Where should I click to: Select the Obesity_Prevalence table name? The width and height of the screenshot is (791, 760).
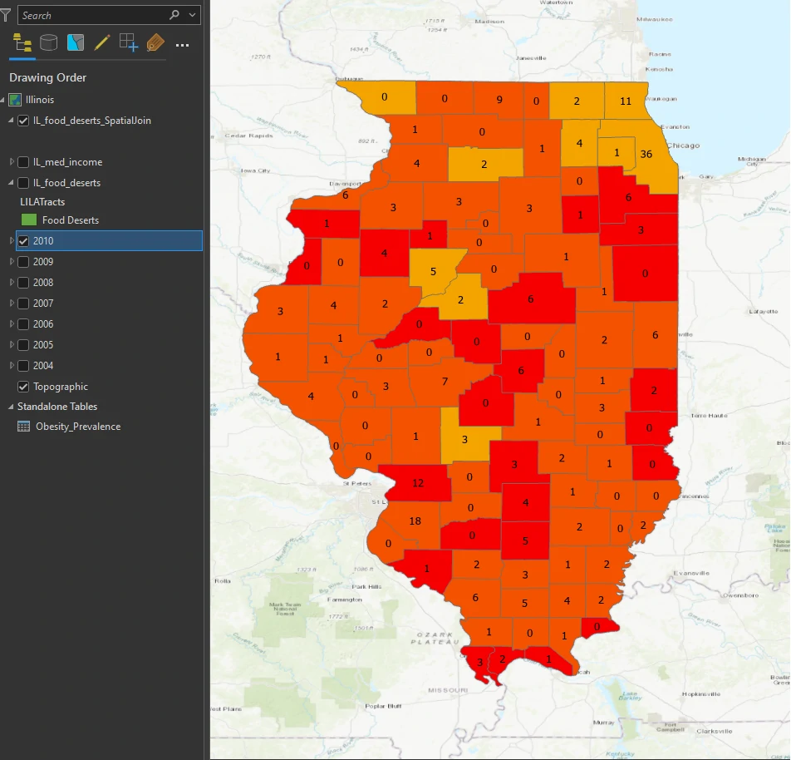point(78,427)
